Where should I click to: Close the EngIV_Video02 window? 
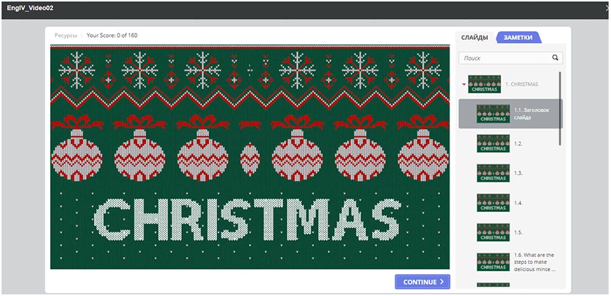point(608,7)
